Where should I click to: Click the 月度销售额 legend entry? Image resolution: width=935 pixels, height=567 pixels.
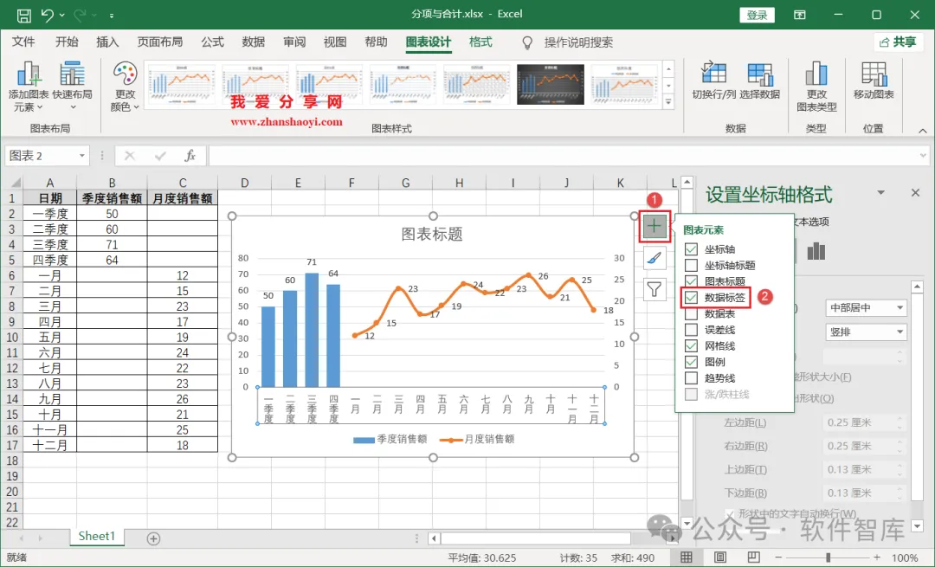point(477,440)
